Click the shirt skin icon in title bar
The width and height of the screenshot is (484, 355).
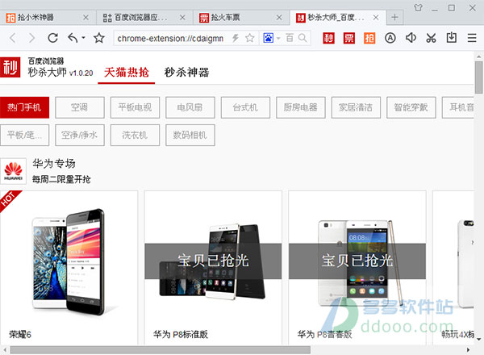[418, 8]
